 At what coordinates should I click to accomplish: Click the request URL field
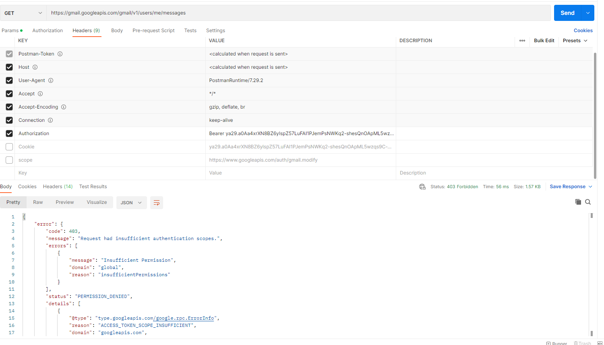298,13
